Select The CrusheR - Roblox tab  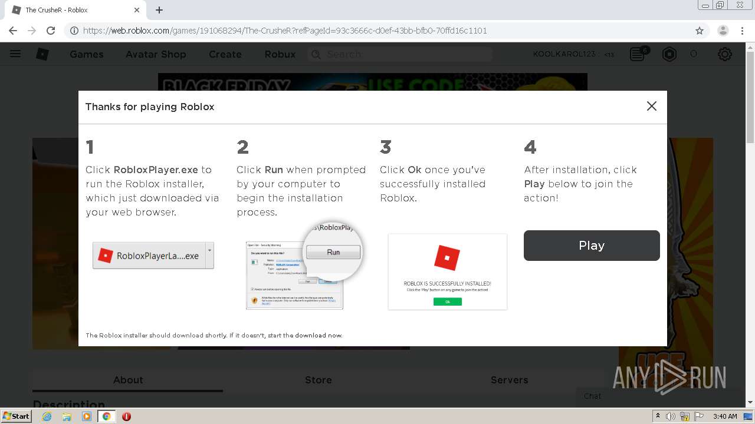[75, 10]
